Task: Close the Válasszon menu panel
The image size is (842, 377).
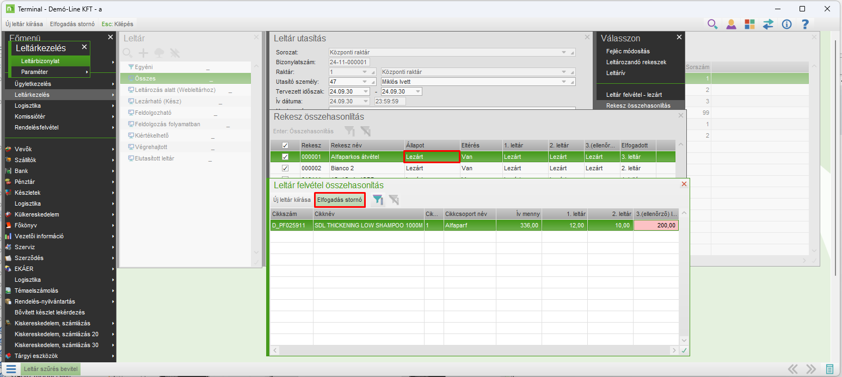Action: (679, 37)
